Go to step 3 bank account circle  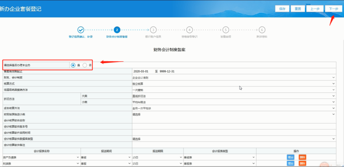click(x=153, y=30)
